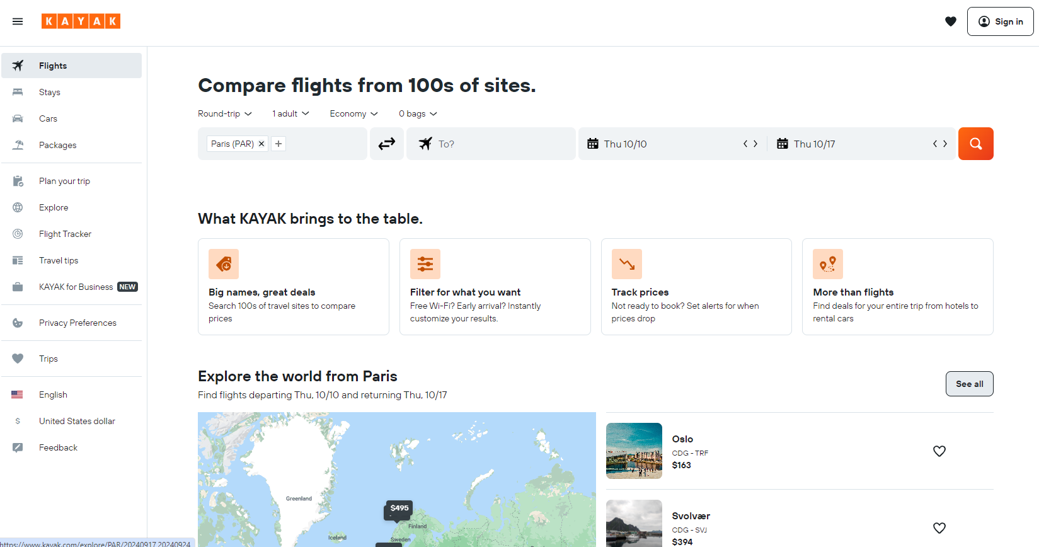Save Oslo with the heart toggle
The height and width of the screenshot is (547, 1039).
[939, 451]
